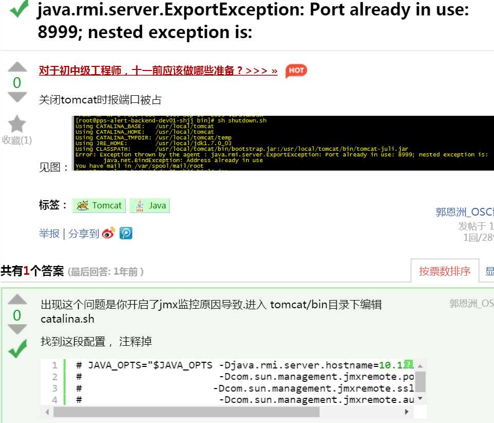Click the 共有1个答案 answers heading
Viewport: 494px width, 423px height.
pyautogui.click(x=32, y=271)
